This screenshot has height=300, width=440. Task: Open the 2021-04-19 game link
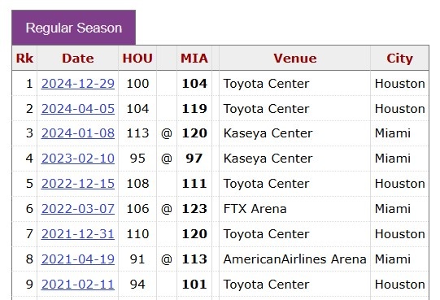78,259
